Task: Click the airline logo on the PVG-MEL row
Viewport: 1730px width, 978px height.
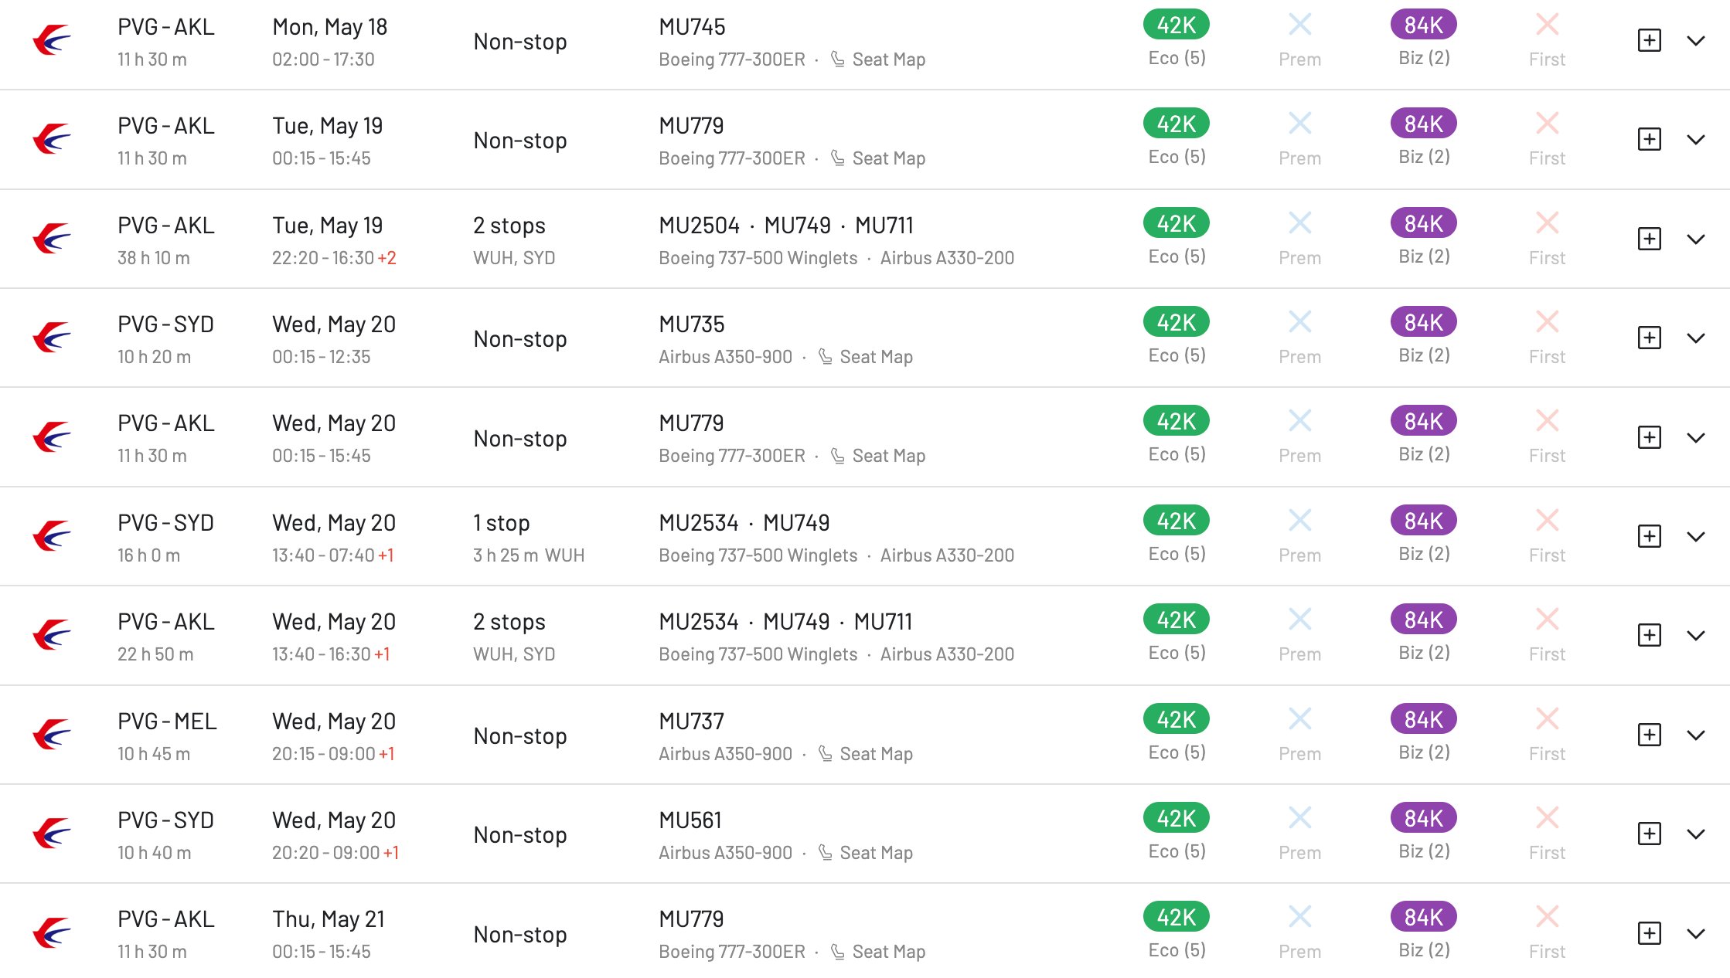Action: 49,734
